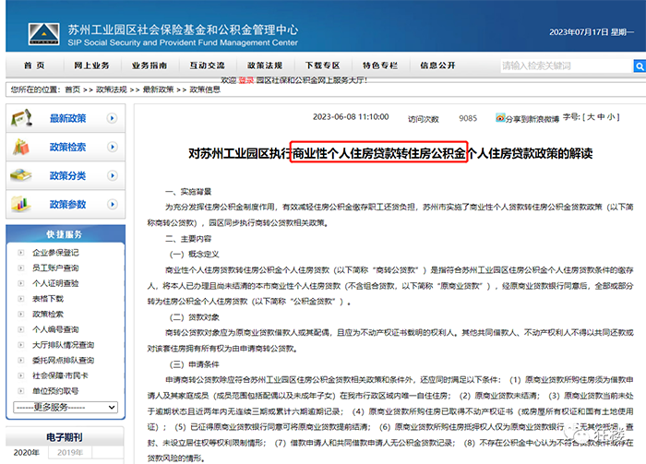Click the bullet icon beside 表格下载

(21, 299)
